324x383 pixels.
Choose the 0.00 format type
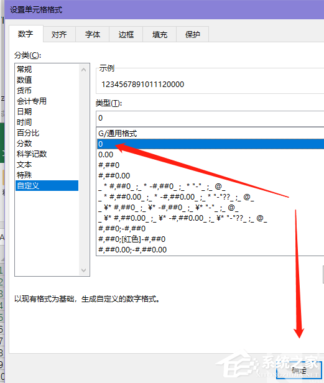coord(210,155)
